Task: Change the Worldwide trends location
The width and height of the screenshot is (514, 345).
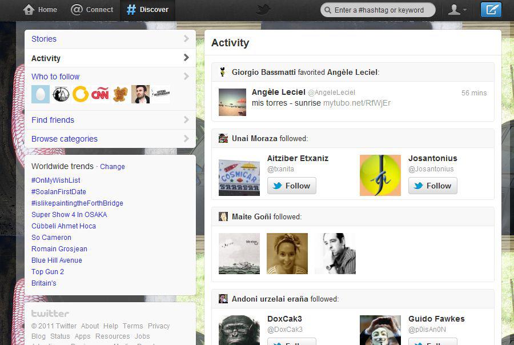Action: (x=113, y=167)
